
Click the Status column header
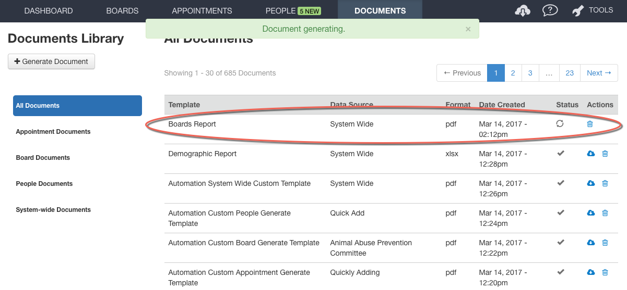point(567,105)
